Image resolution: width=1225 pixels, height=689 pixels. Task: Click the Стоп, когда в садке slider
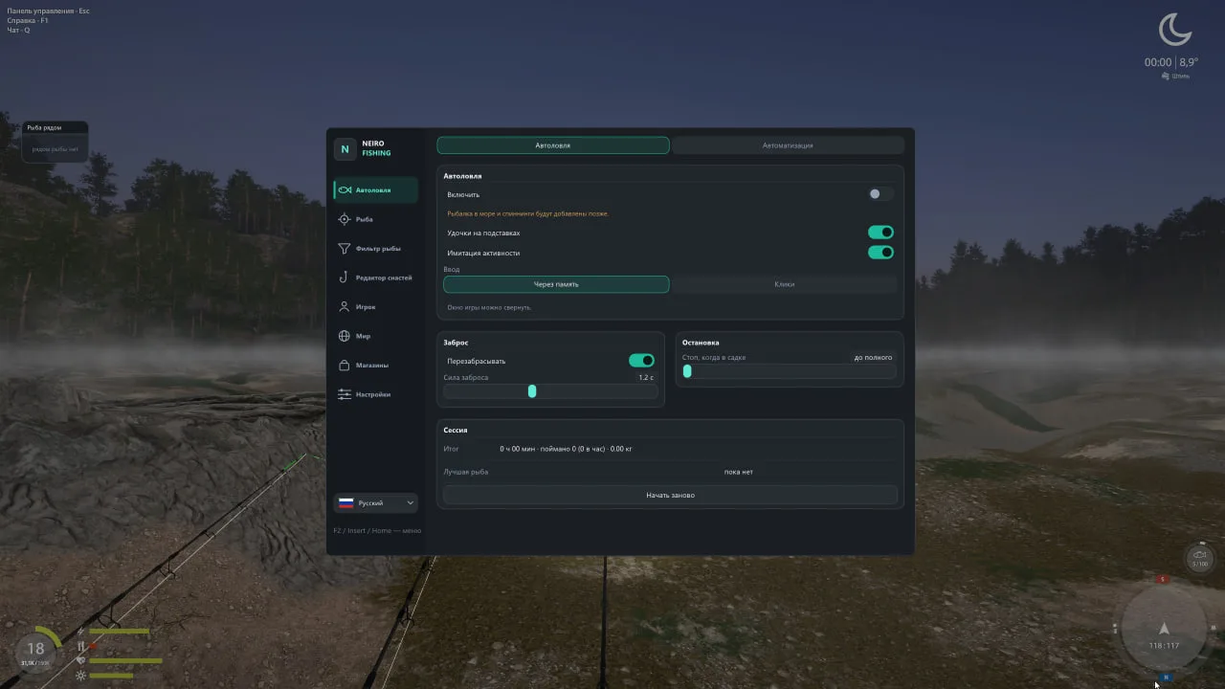790,371
